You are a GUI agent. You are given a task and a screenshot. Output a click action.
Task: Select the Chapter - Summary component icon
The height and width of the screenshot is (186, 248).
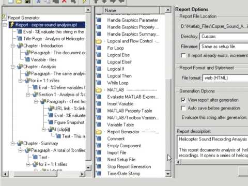point(20,143)
